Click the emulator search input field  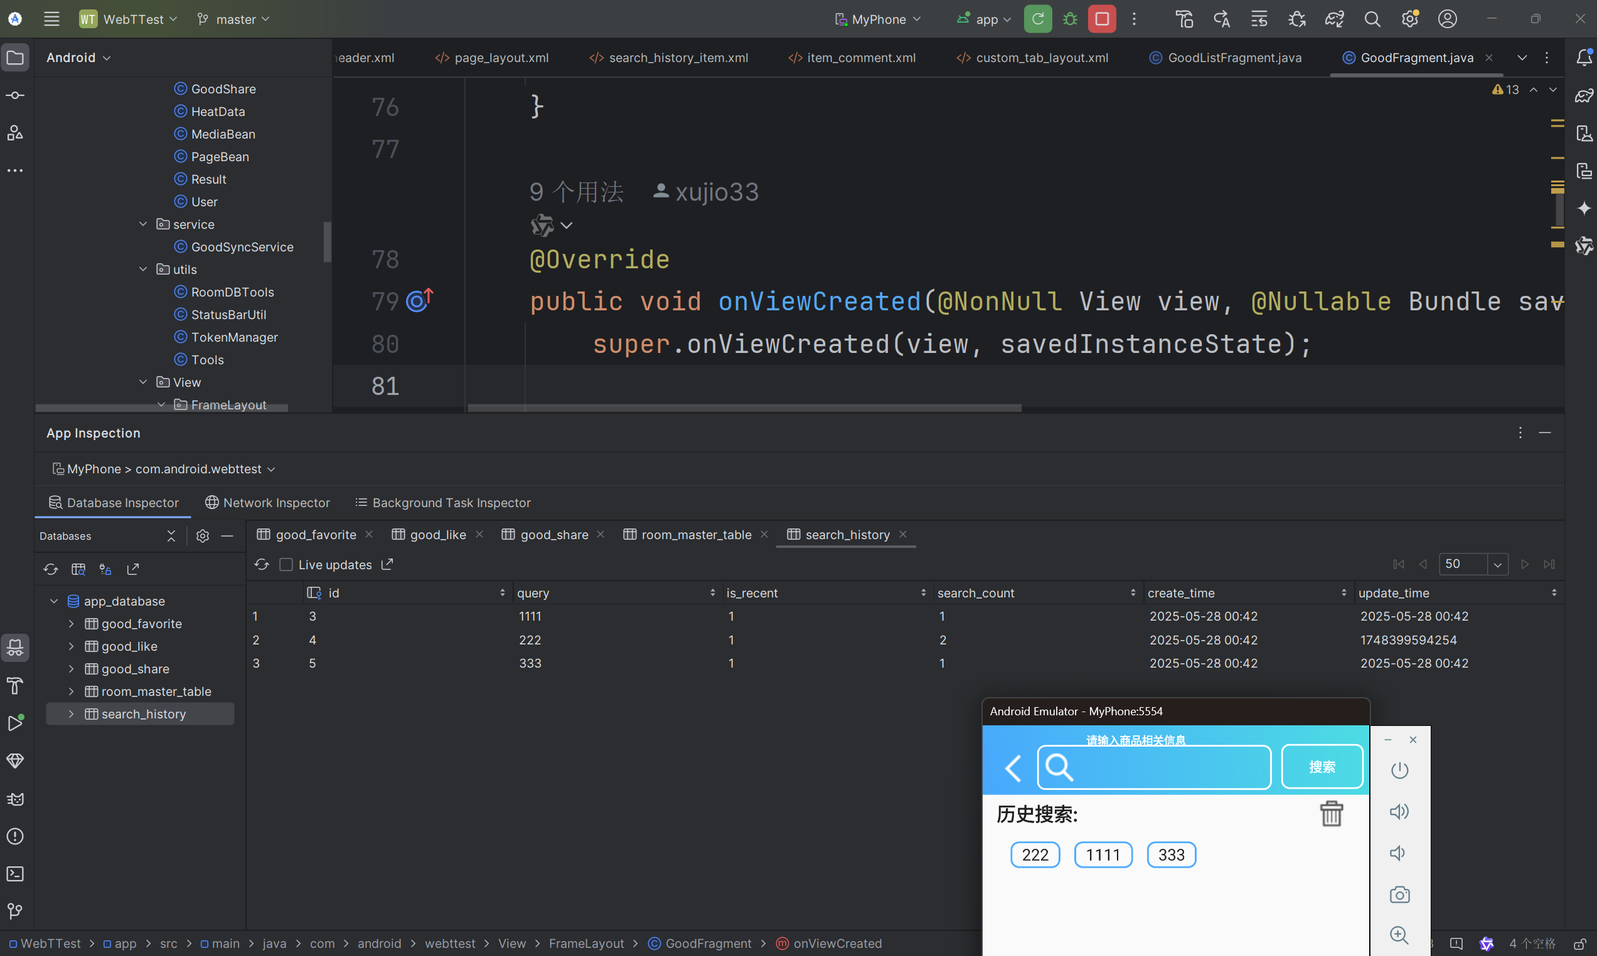coord(1153,767)
